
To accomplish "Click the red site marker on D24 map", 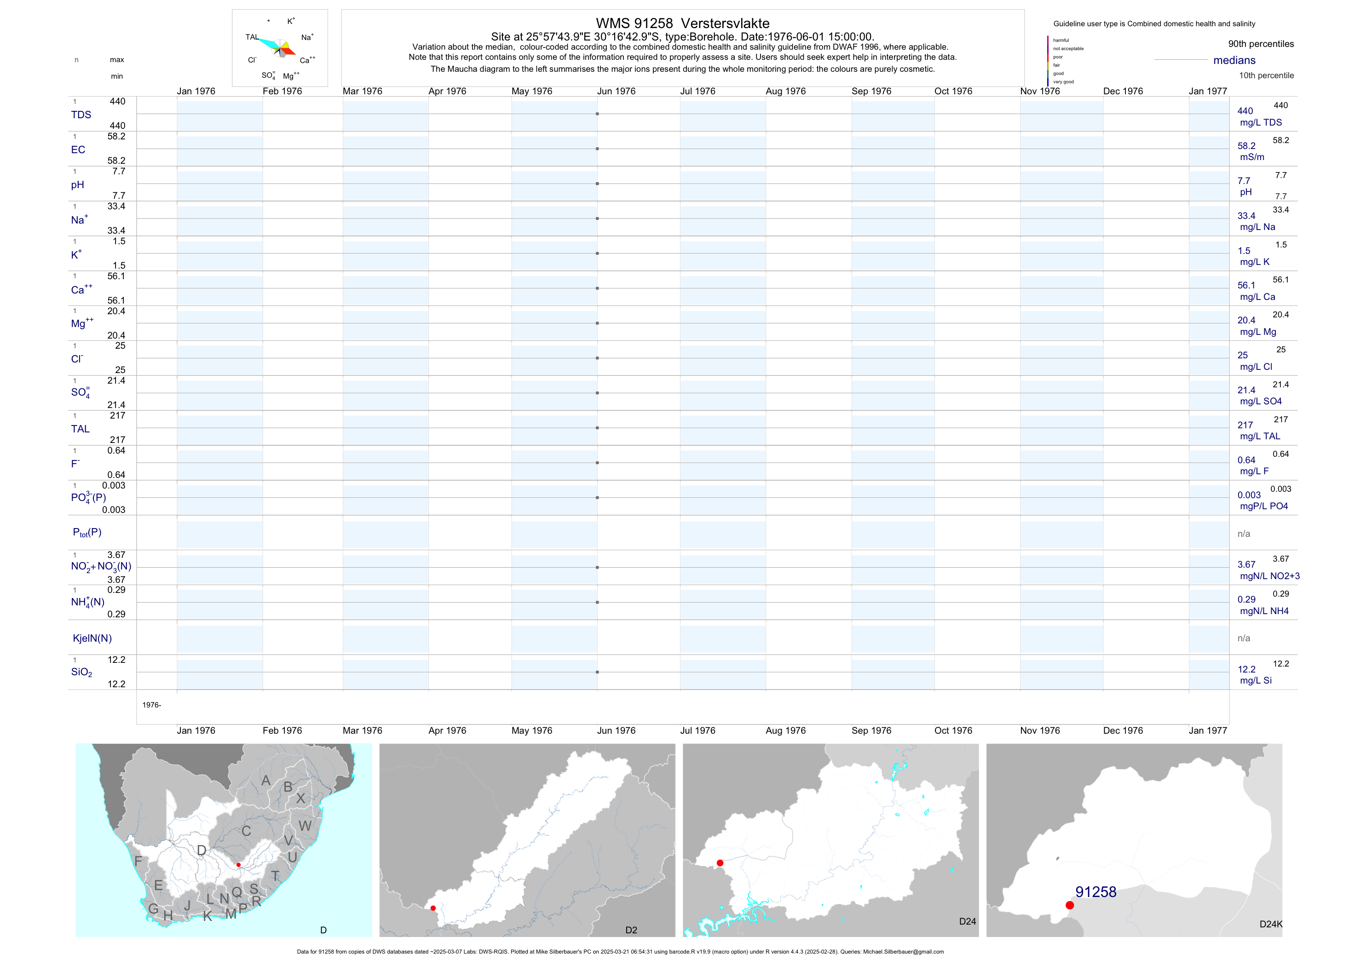I will click(720, 863).
